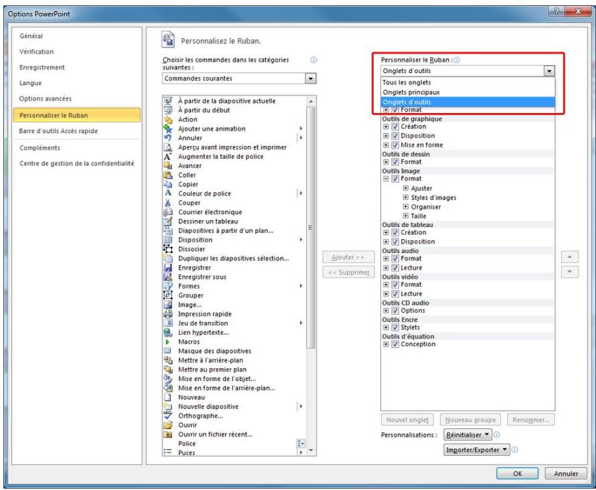Click the Macros play icon
The image size is (596, 490).
[x=167, y=341]
